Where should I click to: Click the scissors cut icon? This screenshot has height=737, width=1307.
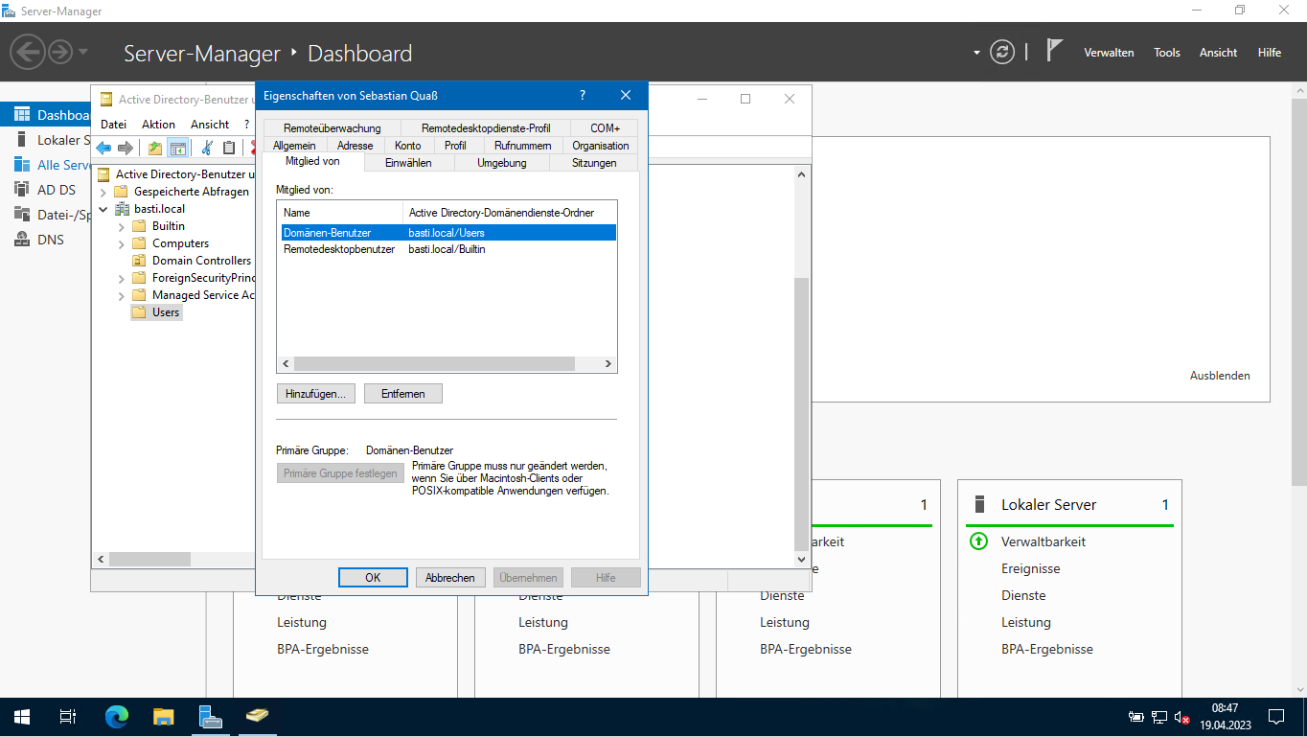[206, 148]
